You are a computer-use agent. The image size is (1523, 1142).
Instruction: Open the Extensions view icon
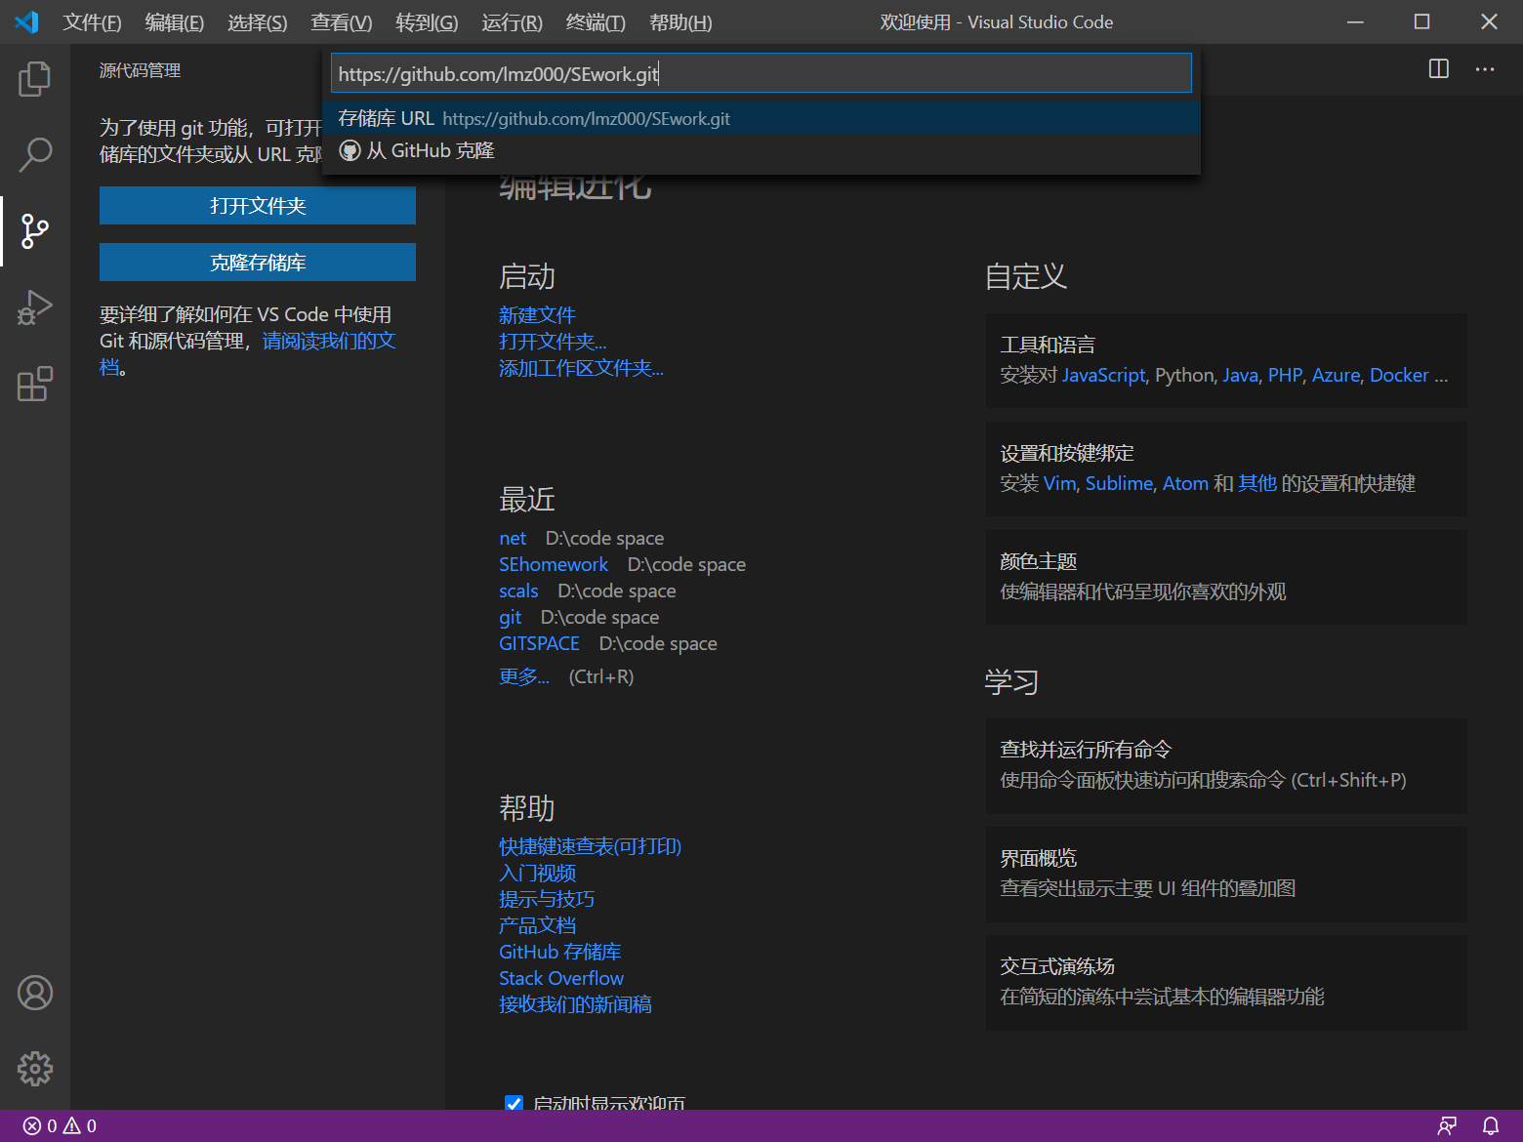35,384
